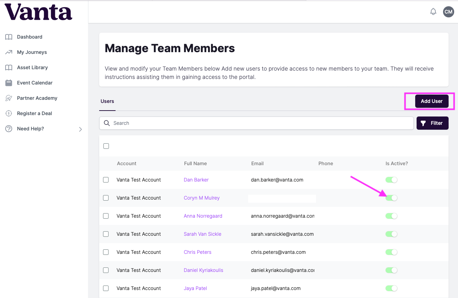This screenshot has height=298, width=458.
Task: Click chris.peters@vanta.com email cell
Action: (278, 252)
